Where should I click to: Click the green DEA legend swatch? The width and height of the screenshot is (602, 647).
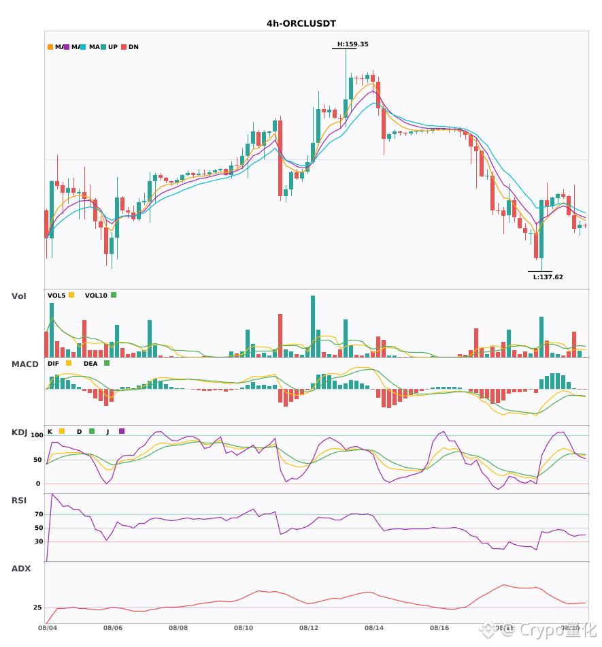pyautogui.click(x=107, y=363)
